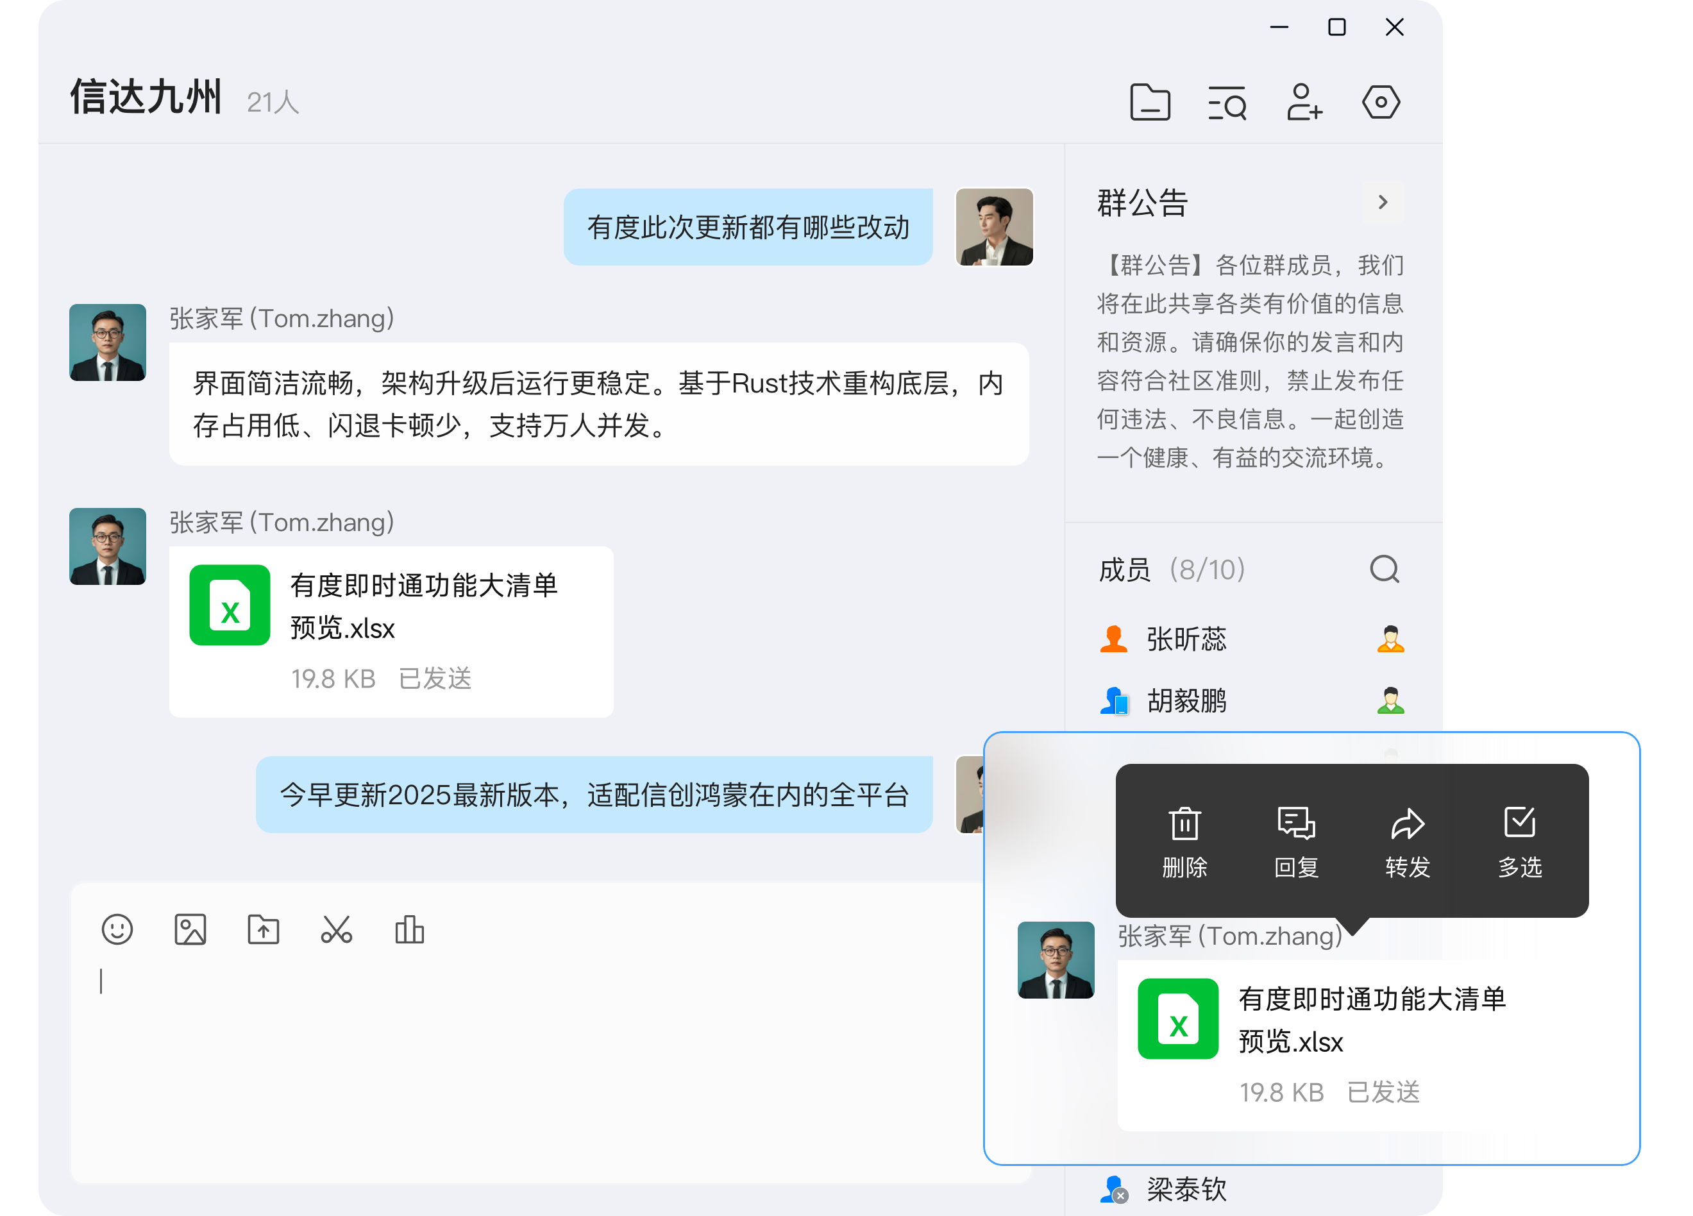Viewport: 1693px width, 1216px height.
Task: Open the group files folder icon
Action: 1150,102
